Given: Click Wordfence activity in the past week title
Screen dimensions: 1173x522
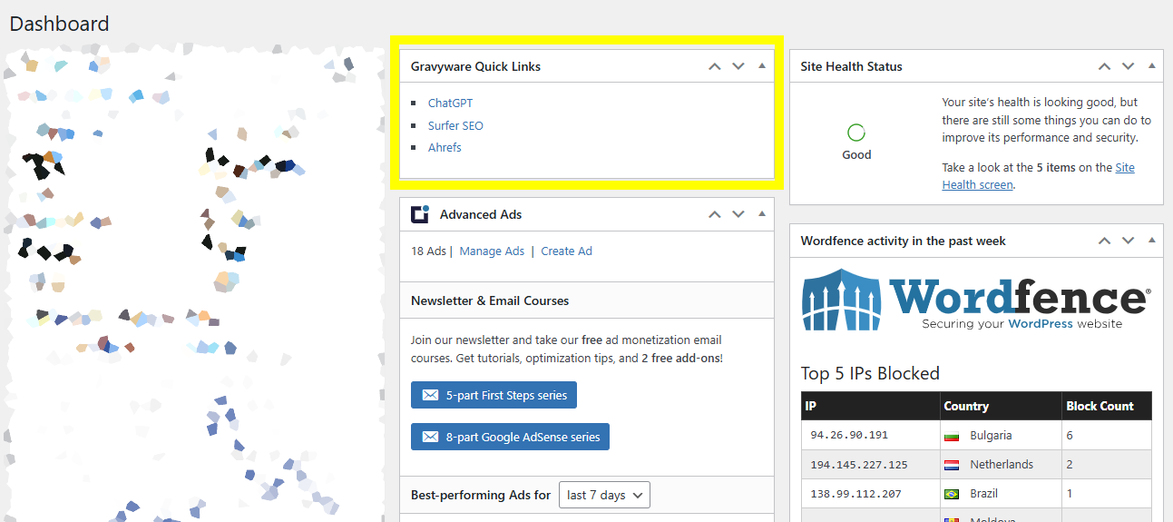Looking at the screenshot, I should 904,241.
